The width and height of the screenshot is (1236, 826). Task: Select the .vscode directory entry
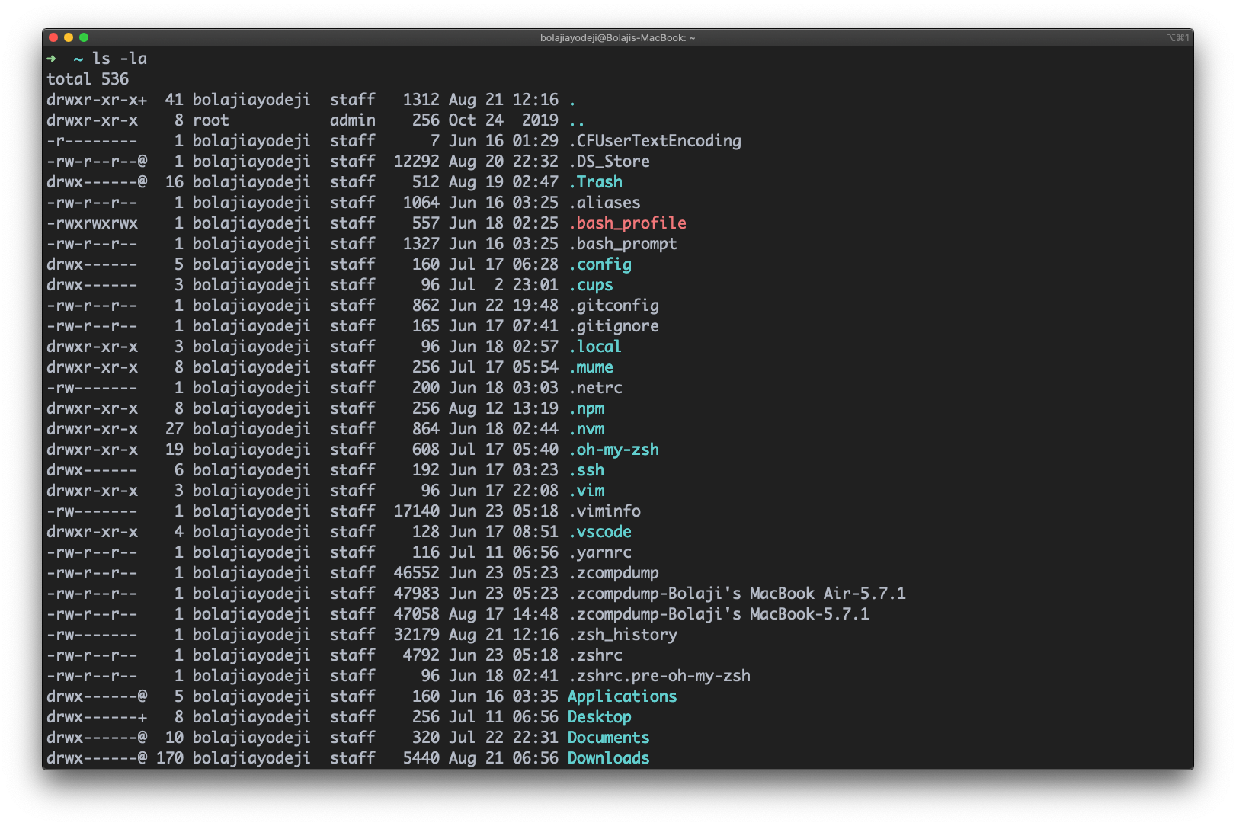tap(600, 532)
